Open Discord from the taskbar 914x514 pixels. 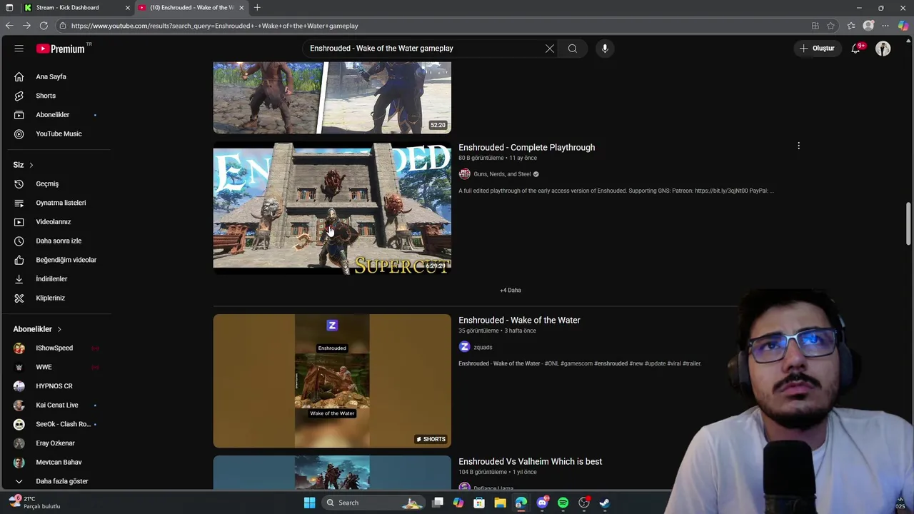pos(542,503)
